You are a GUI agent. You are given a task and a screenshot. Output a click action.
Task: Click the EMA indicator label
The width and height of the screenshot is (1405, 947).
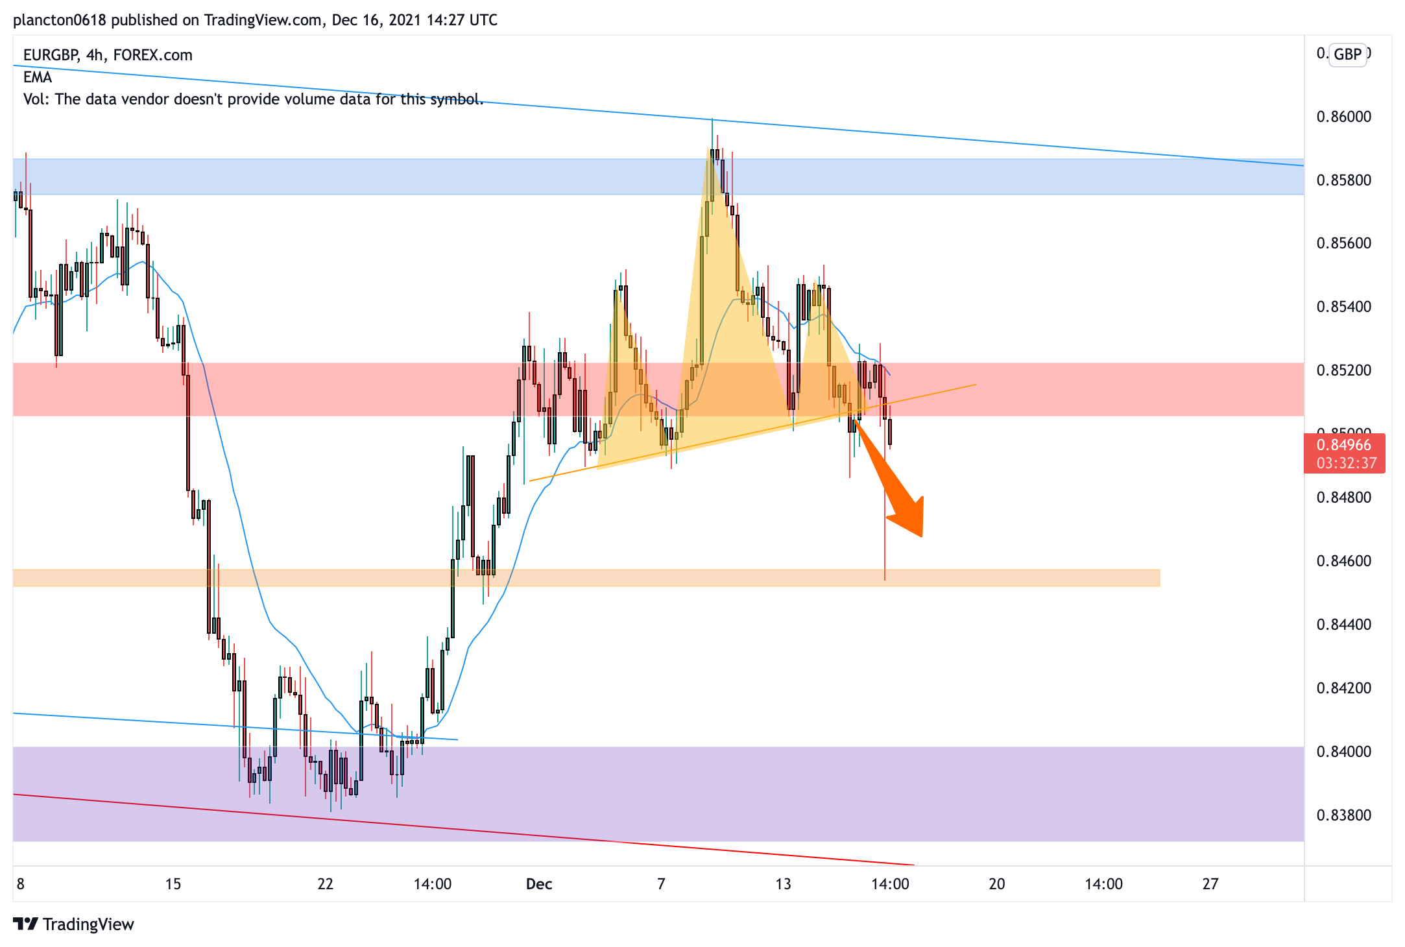[38, 77]
